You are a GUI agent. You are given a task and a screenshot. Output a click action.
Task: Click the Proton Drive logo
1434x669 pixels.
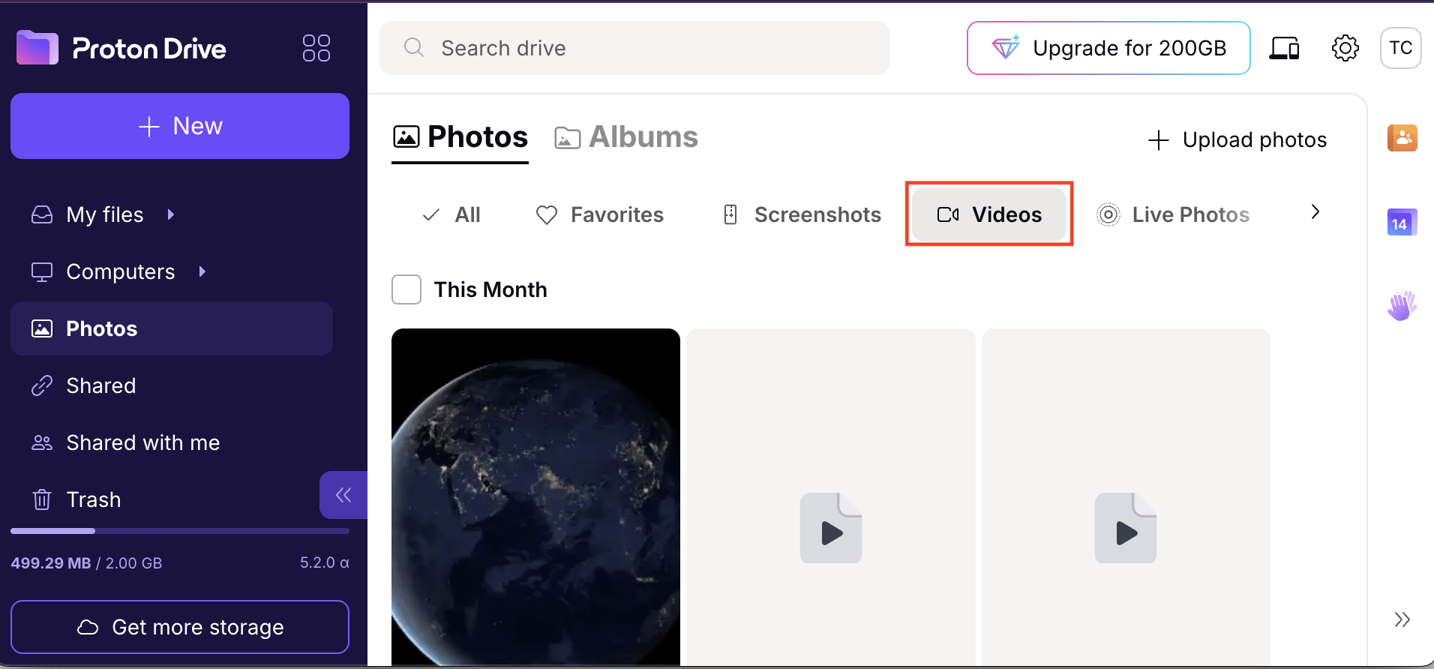[121, 48]
